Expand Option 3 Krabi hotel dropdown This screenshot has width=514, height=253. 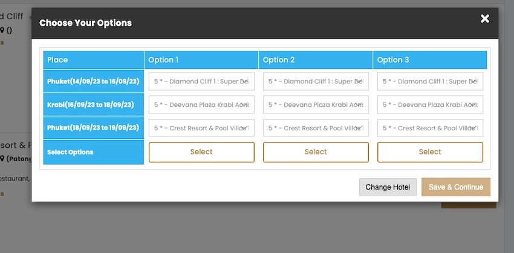[430, 104]
